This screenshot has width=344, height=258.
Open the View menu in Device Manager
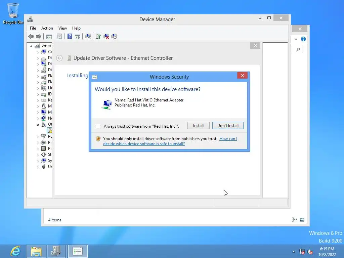pyautogui.click(x=62, y=28)
